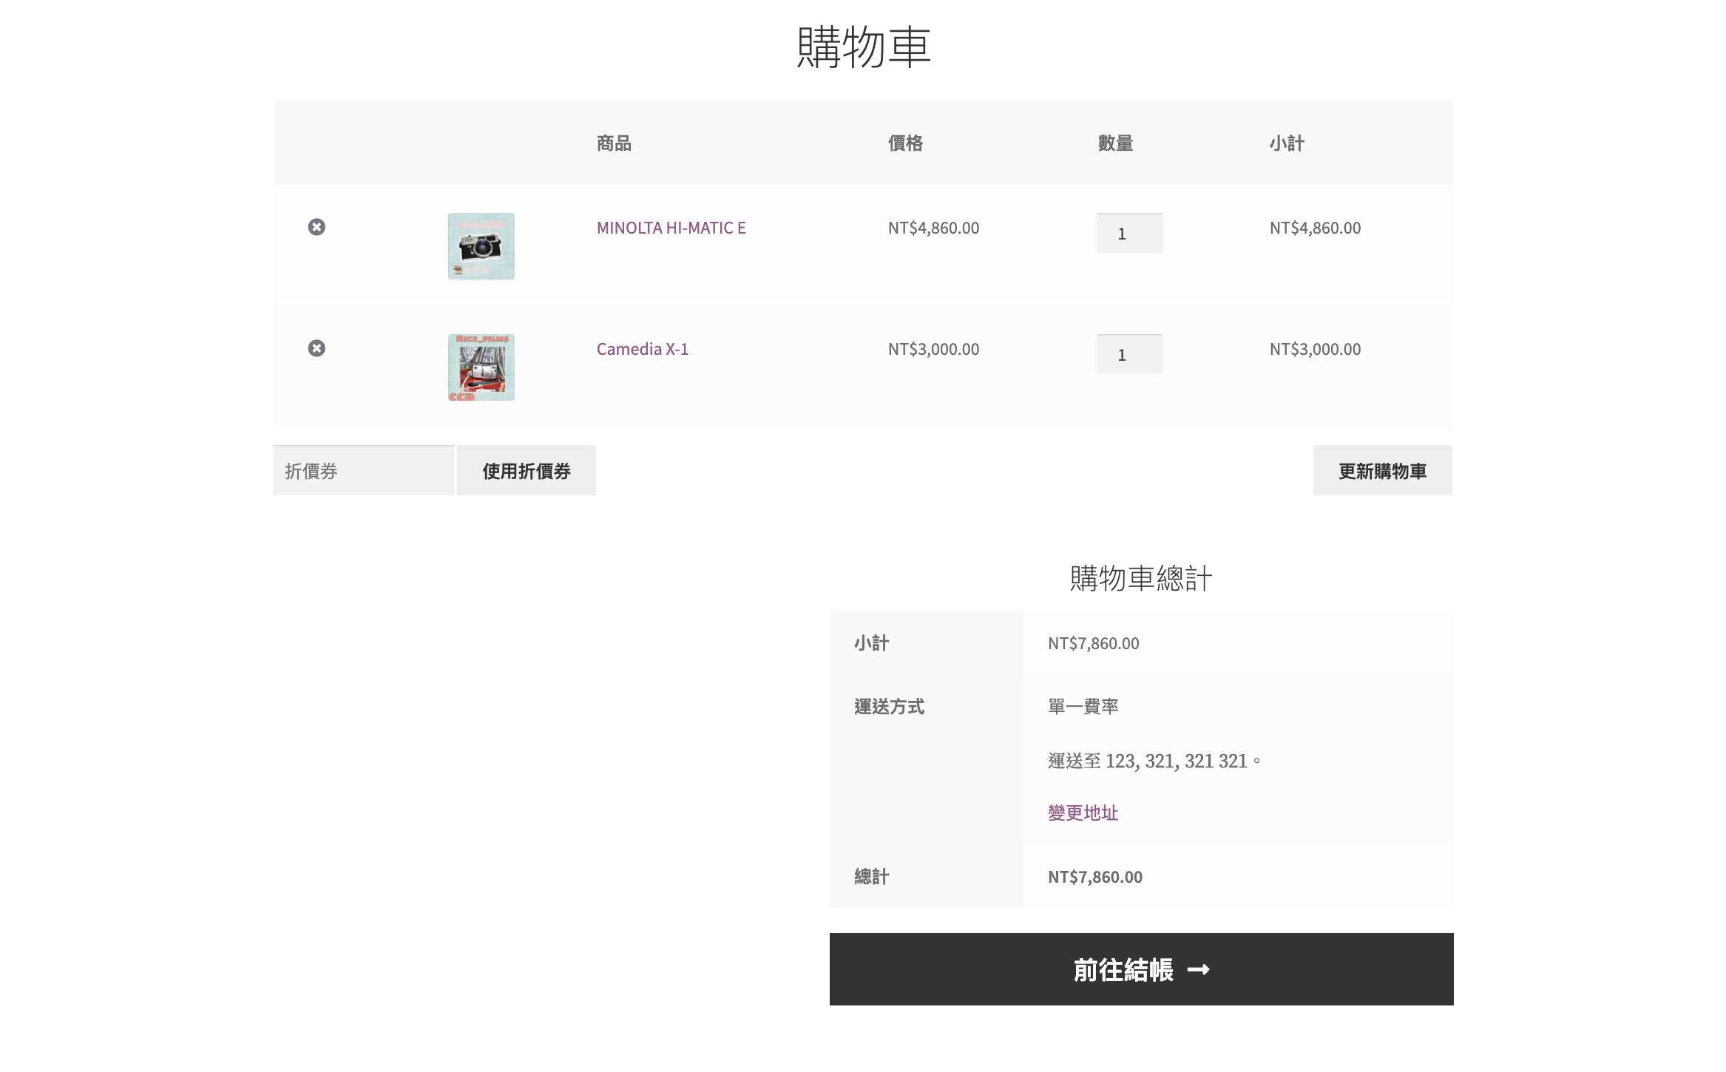Focus quantity field for Camedia X-1
1726x1072 pixels.
[1128, 355]
